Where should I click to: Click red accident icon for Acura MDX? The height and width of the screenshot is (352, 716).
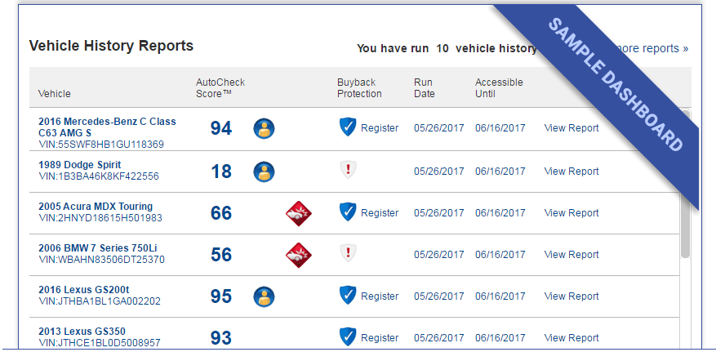(298, 213)
